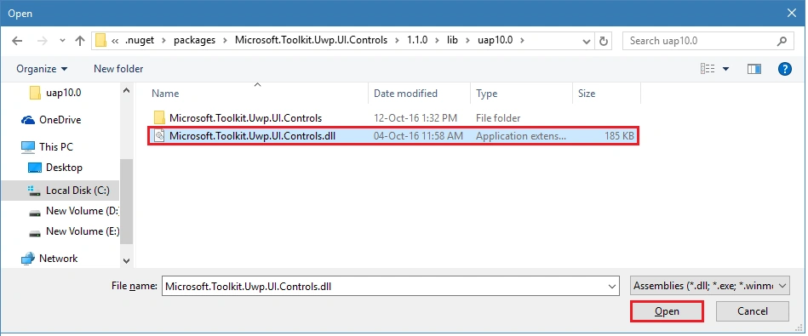
Task: Click the search magnifier icon
Action: [782, 41]
